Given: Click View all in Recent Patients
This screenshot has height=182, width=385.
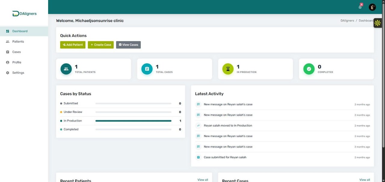Looking at the screenshot, I should point(203,180).
